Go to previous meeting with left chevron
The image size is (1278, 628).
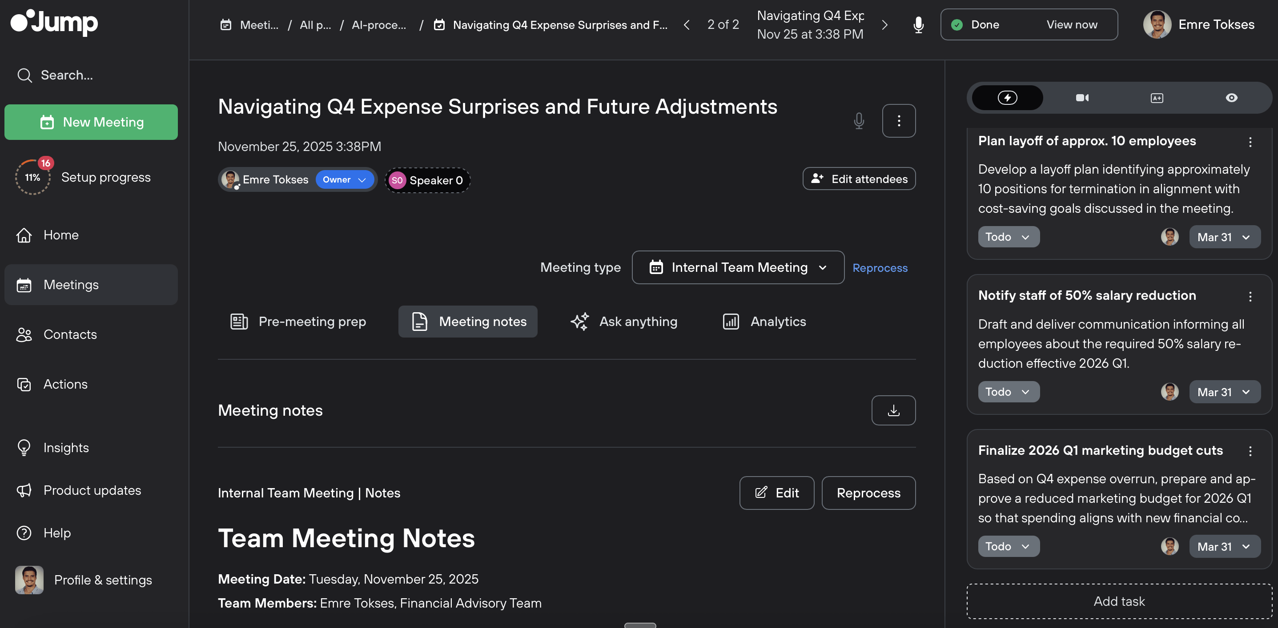pyautogui.click(x=687, y=25)
